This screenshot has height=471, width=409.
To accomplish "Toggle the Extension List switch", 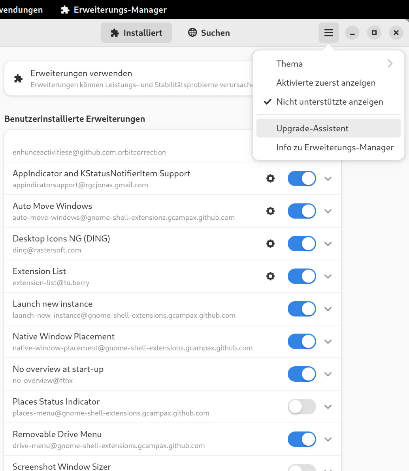I will point(302,276).
